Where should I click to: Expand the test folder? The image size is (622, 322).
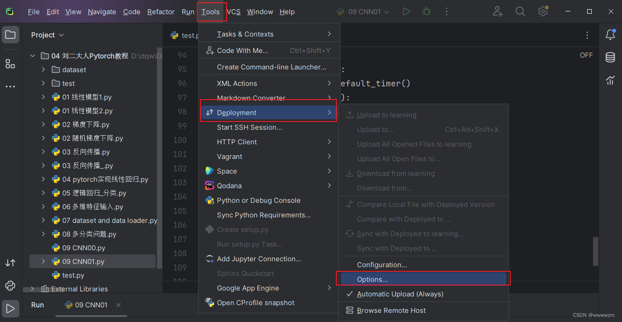tap(43, 84)
